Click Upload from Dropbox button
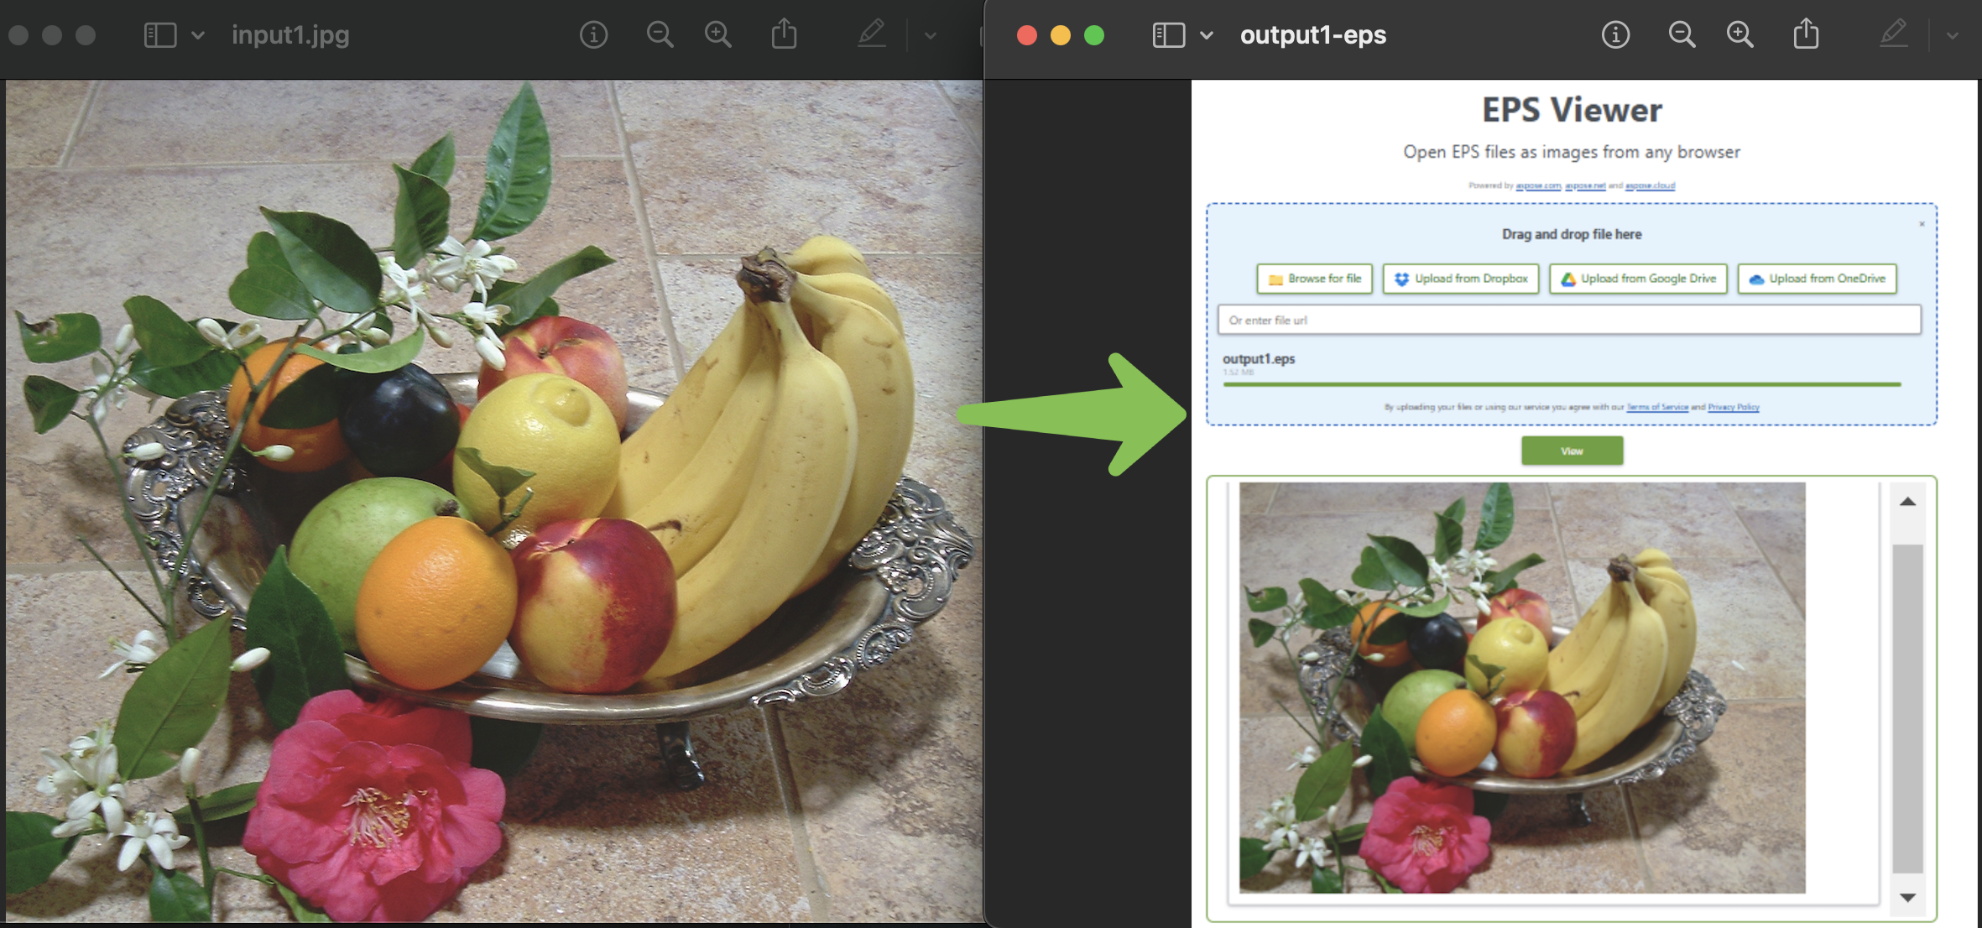1982x928 pixels. point(1460,279)
